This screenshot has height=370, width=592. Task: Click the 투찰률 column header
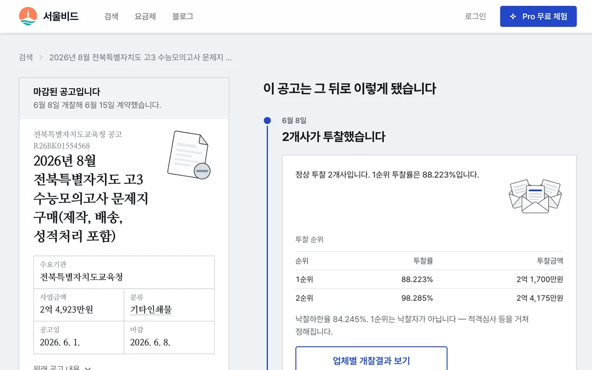click(423, 261)
